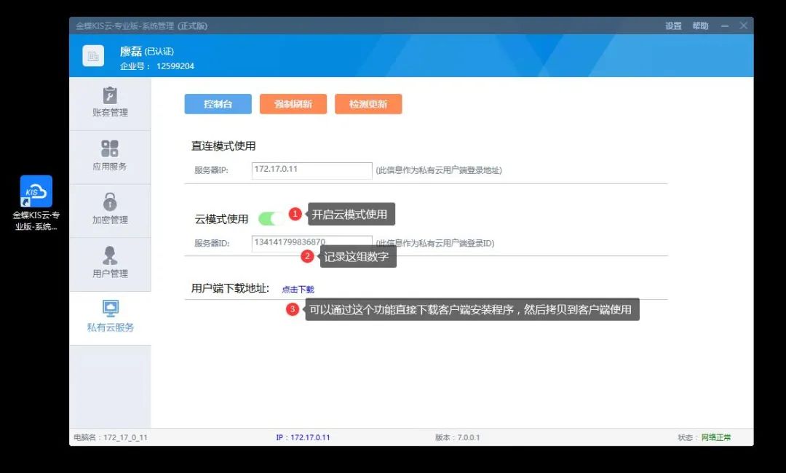The height and width of the screenshot is (473, 786).
Task: Minimize the KIS system management window
Action: (x=725, y=26)
